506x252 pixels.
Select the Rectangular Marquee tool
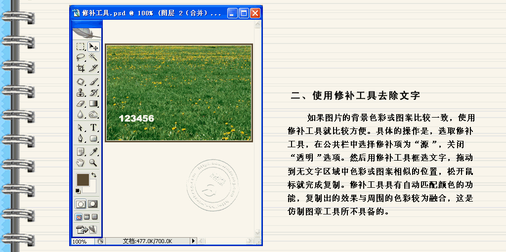click(80, 46)
